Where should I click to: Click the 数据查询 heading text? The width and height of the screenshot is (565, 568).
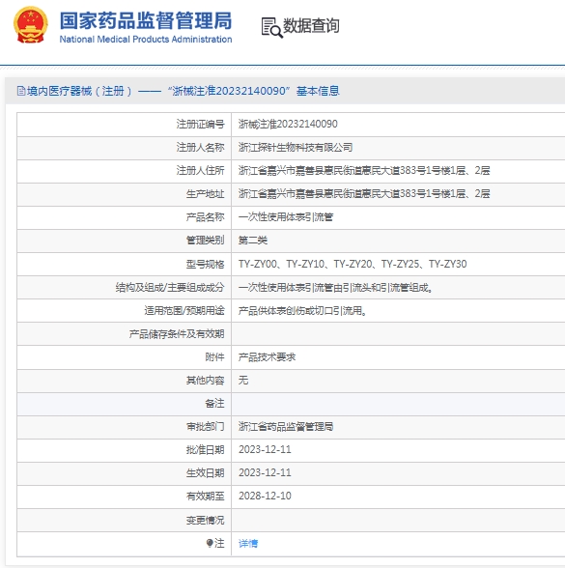click(x=311, y=26)
